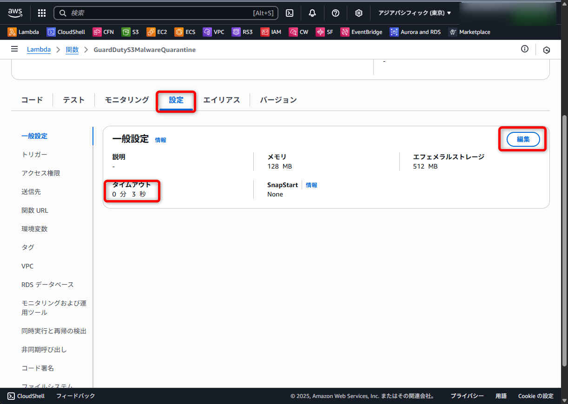
Task: Open the info panel icon
Action: pyautogui.click(x=525, y=49)
